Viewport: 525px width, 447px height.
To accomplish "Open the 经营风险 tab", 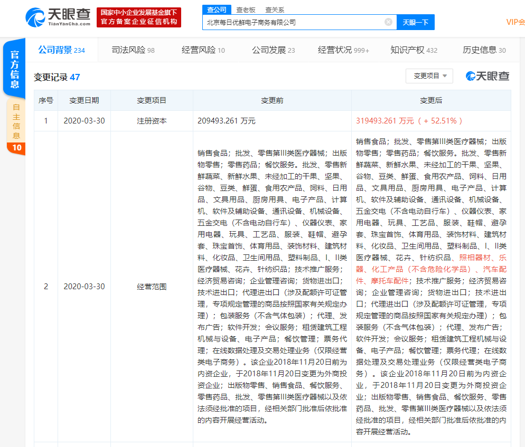I will 203,50.
